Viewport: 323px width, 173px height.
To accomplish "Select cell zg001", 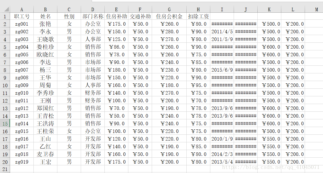I will [x=22, y=24].
